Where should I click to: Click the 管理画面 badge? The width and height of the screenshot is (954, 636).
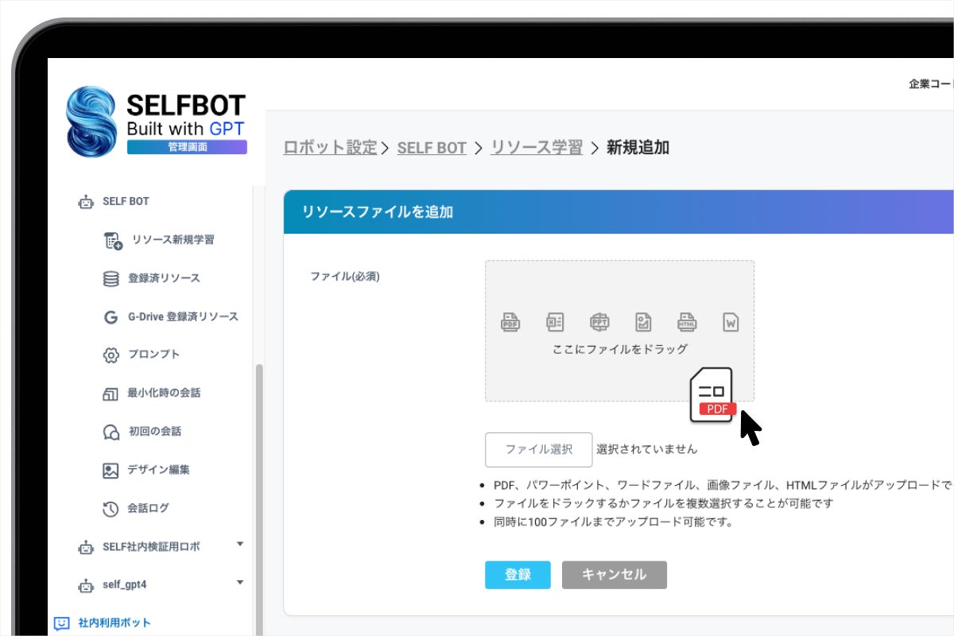pos(187,147)
